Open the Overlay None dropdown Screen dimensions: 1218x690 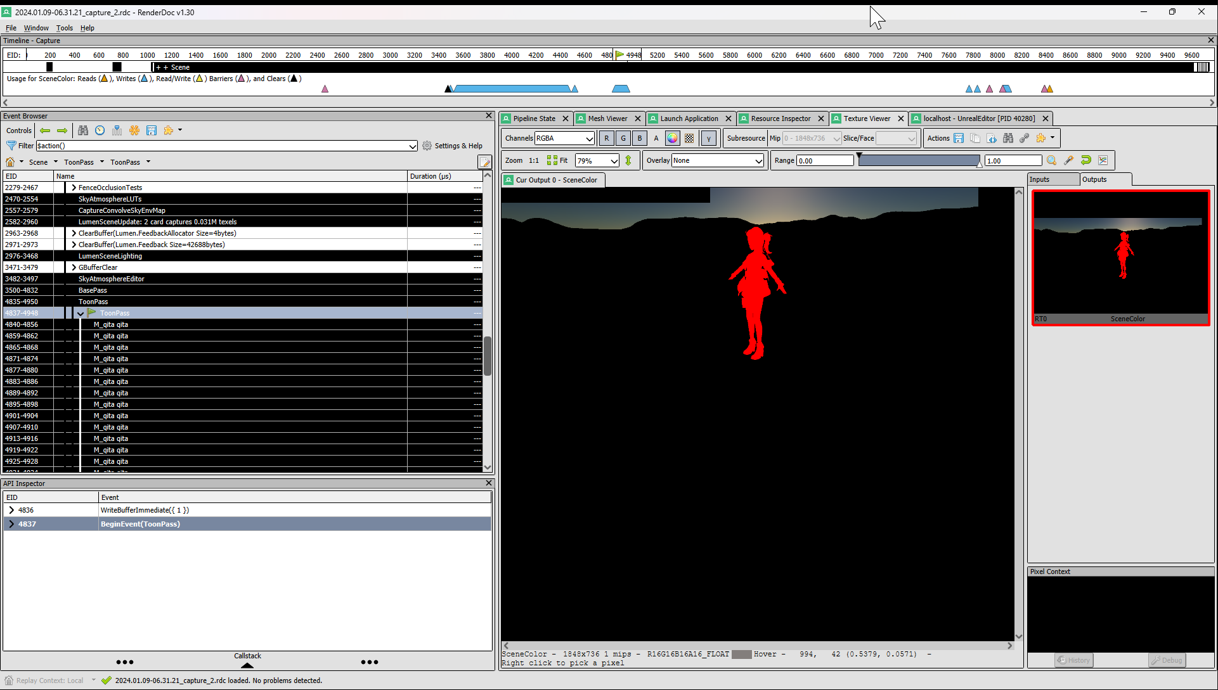pyautogui.click(x=718, y=161)
